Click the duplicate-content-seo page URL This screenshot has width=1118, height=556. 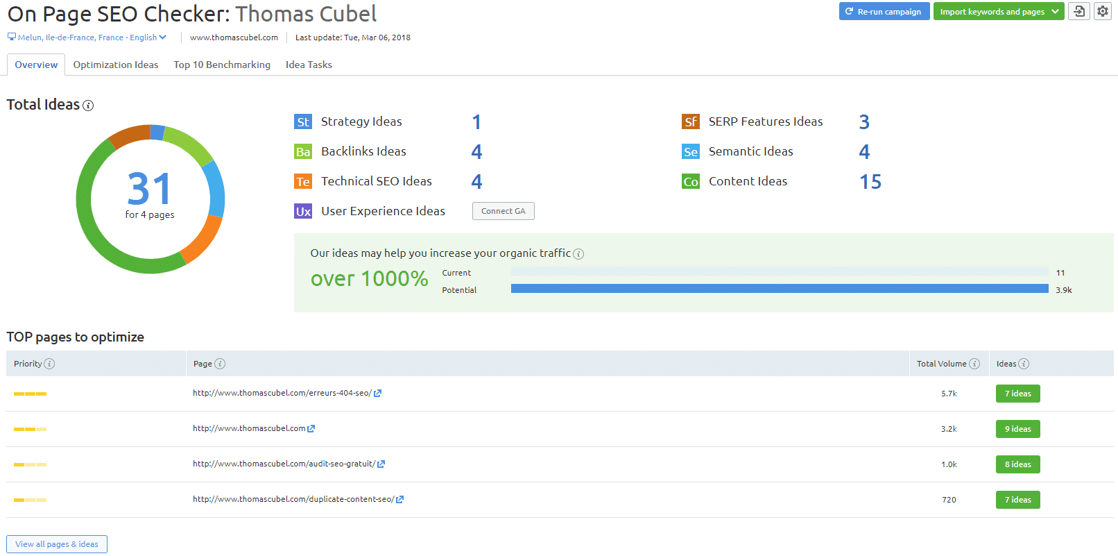(x=293, y=499)
